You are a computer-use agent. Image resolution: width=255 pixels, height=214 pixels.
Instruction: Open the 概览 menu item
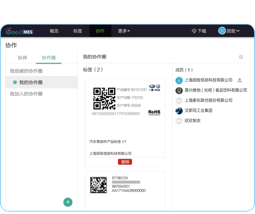pos(54,31)
